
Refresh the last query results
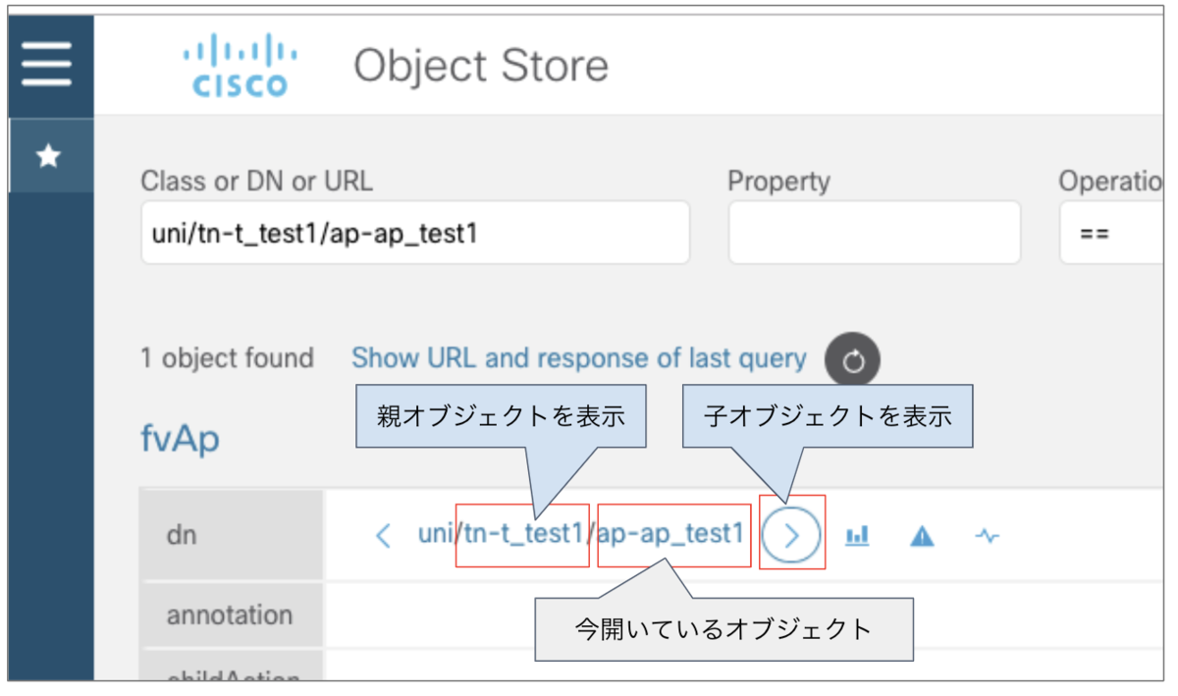pos(852,361)
